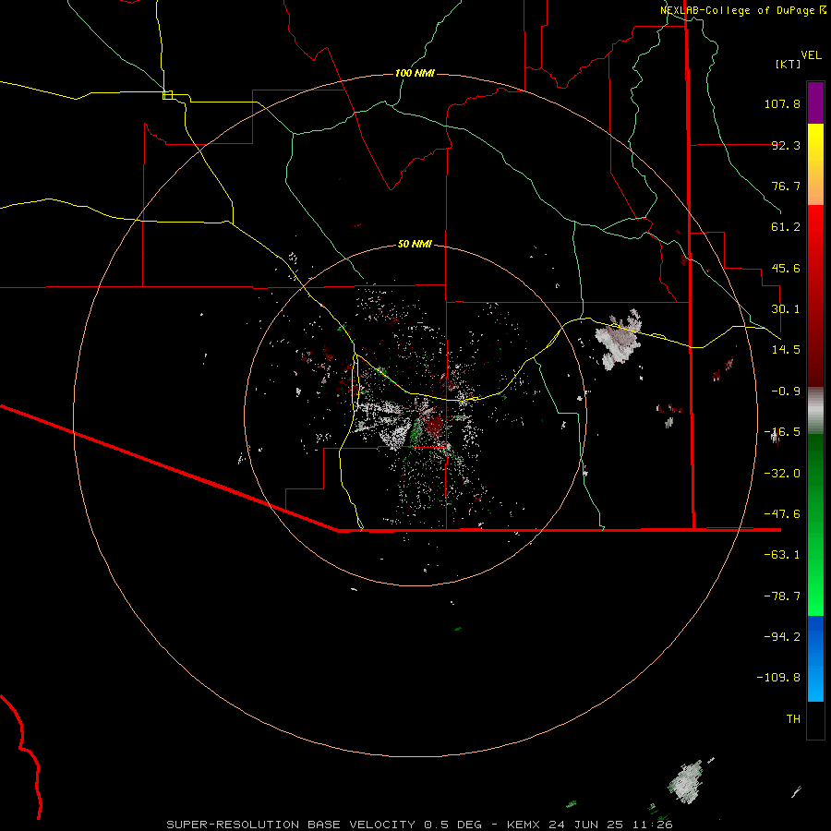Select the -94.2 velocity scale value

pos(782,636)
